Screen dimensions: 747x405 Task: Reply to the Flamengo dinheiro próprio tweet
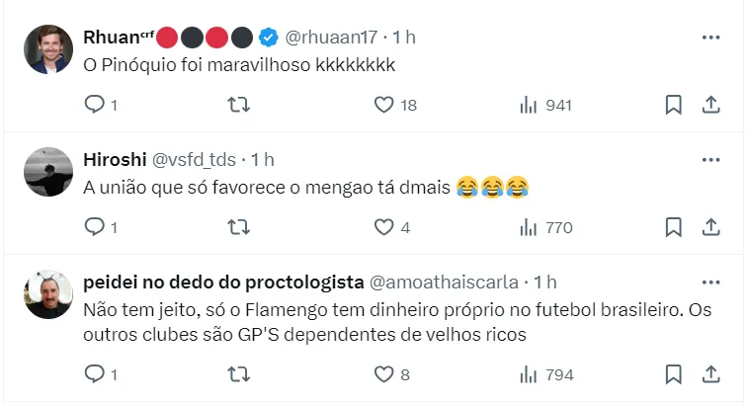(95, 374)
